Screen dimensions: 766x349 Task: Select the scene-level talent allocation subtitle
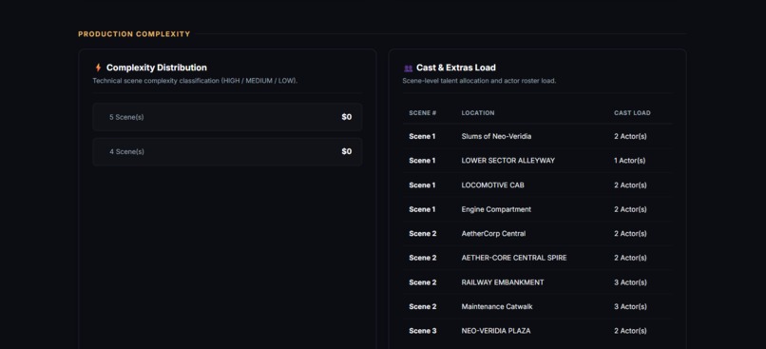pyautogui.click(x=479, y=81)
